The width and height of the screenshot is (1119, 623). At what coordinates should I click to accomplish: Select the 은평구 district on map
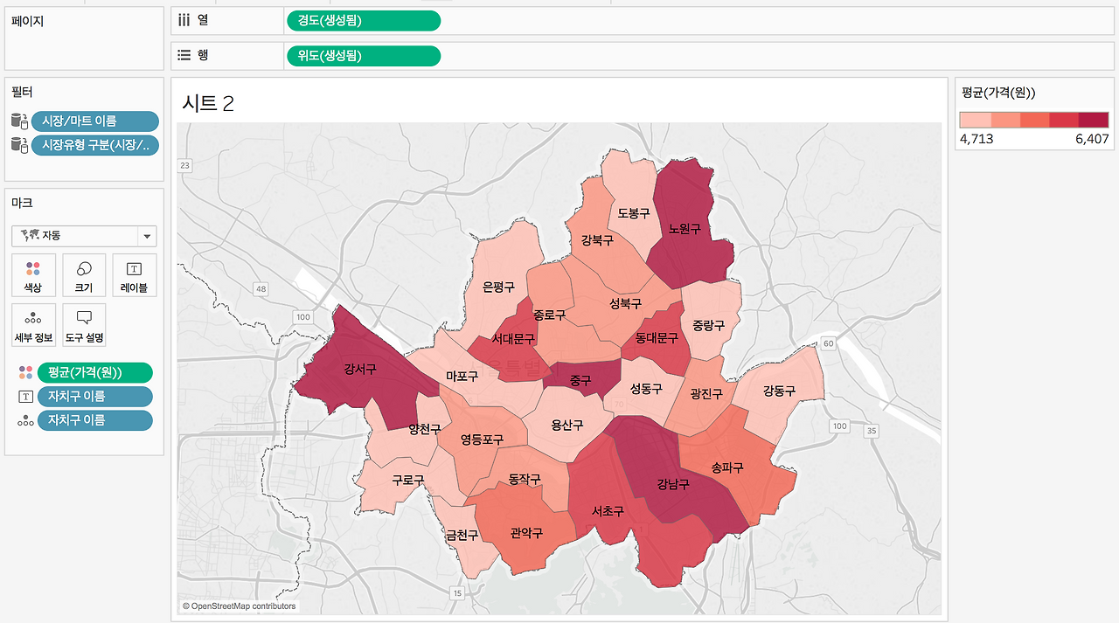[x=498, y=287]
